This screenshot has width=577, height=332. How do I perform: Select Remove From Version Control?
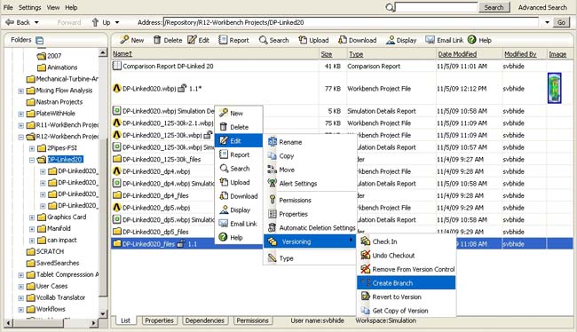(407, 269)
